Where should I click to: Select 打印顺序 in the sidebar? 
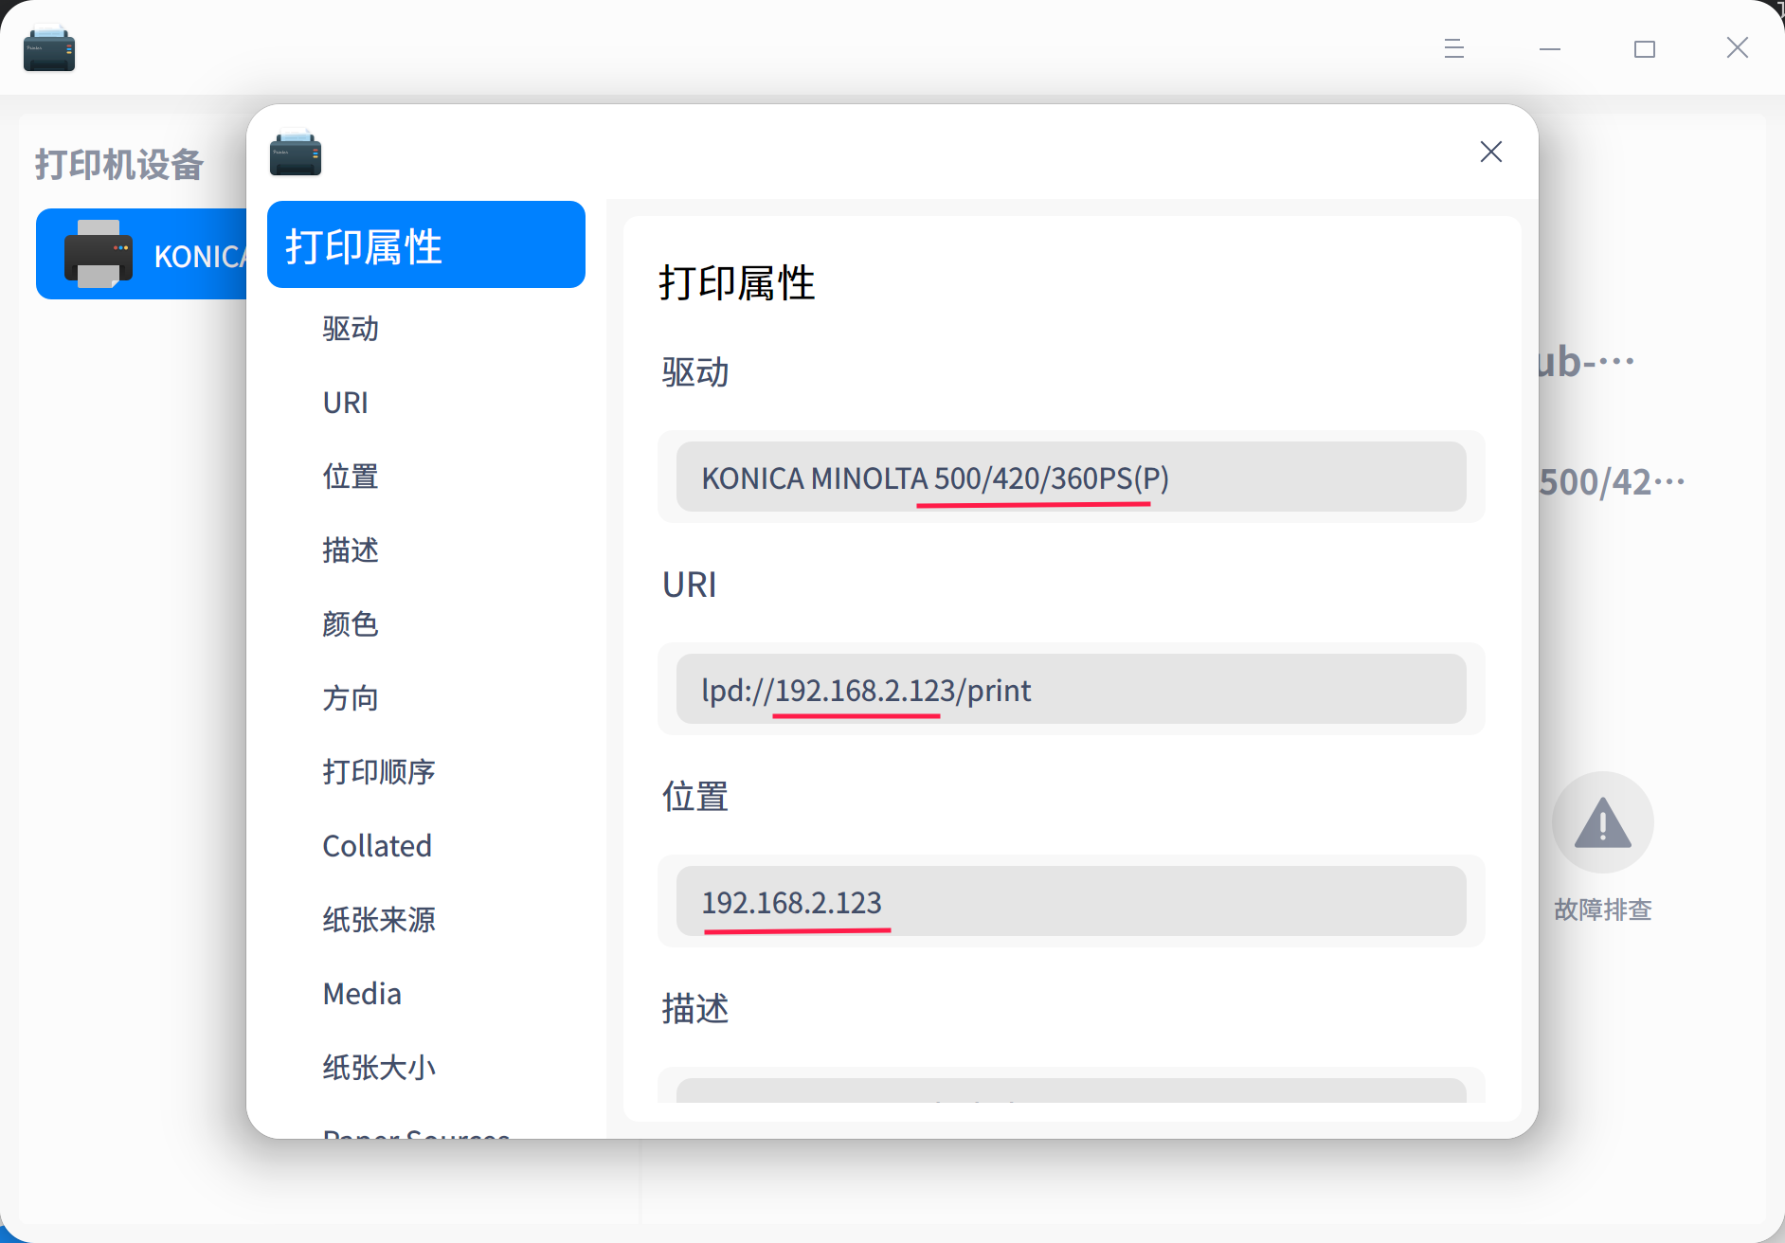(379, 772)
